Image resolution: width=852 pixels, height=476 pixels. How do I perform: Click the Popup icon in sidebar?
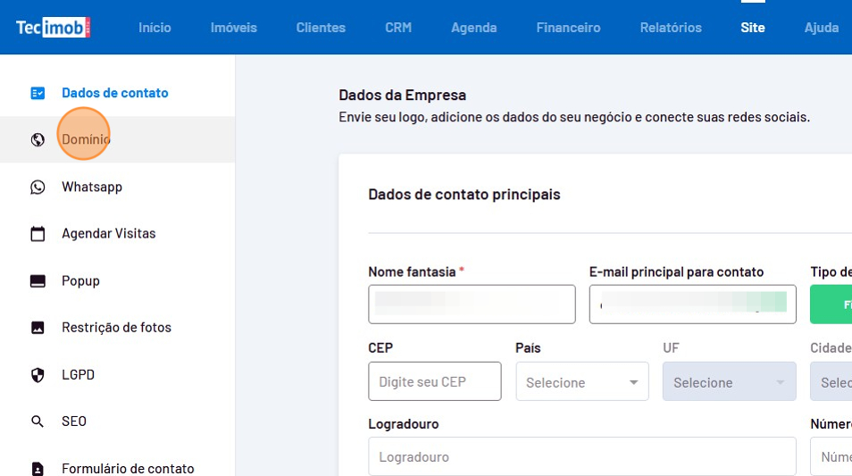tap(38, 281)
